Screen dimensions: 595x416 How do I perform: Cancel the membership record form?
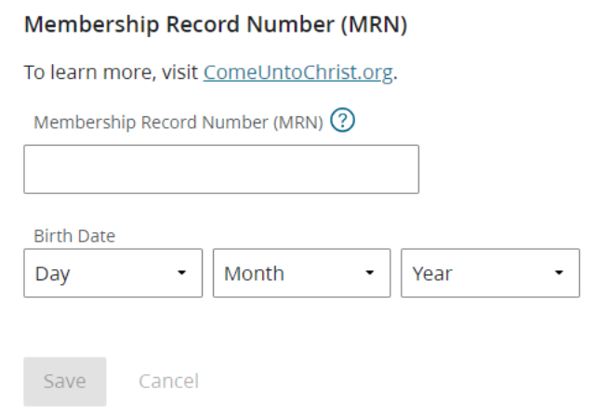click(169, 381)
